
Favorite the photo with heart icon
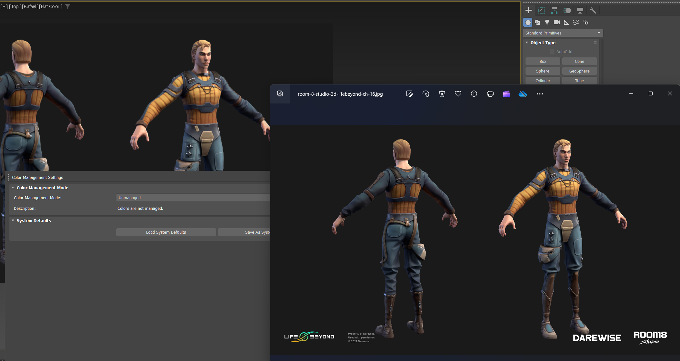pyautogui.click(x=458, y=94)
